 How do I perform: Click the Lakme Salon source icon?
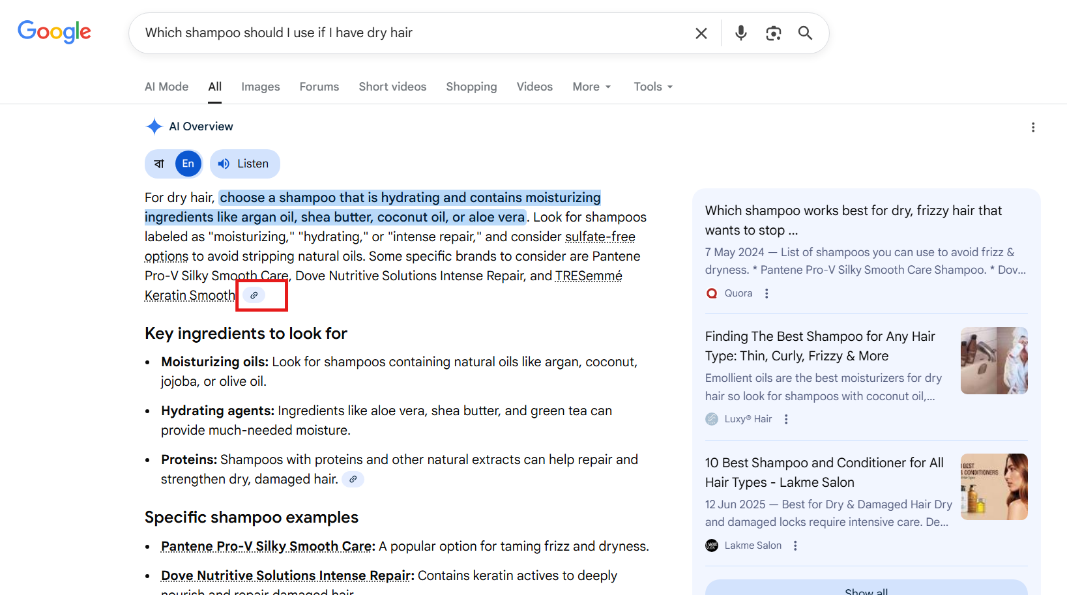click(712, 545)
